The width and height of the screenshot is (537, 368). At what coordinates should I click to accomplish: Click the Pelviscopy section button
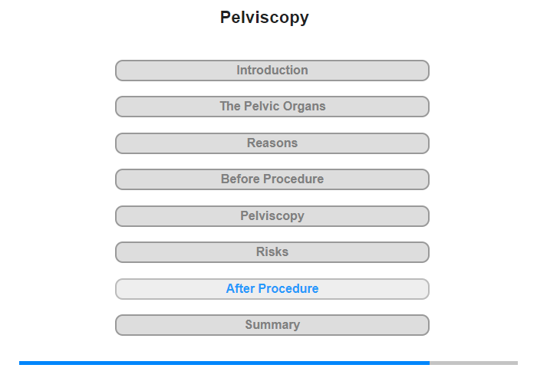click(272, 216)
